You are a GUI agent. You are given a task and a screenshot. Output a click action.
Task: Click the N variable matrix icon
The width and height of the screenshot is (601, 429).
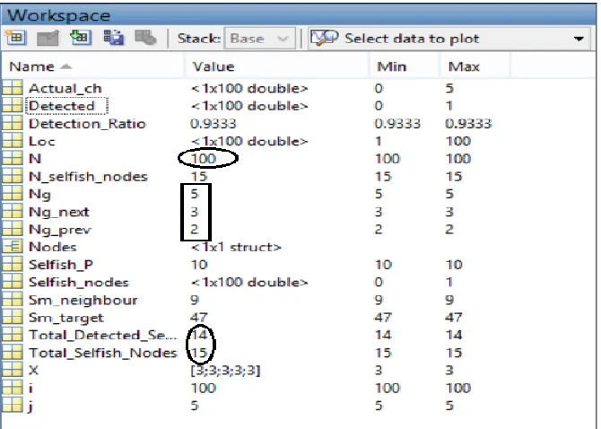13,158
